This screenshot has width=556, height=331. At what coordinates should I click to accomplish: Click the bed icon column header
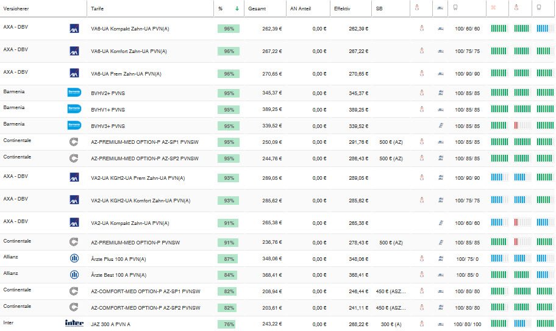pos(440,9)
